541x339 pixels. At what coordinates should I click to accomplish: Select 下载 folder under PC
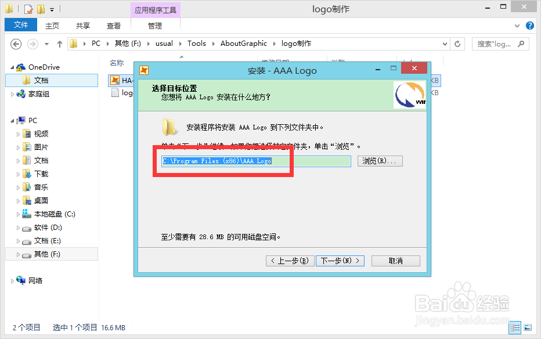coord(41,174)
